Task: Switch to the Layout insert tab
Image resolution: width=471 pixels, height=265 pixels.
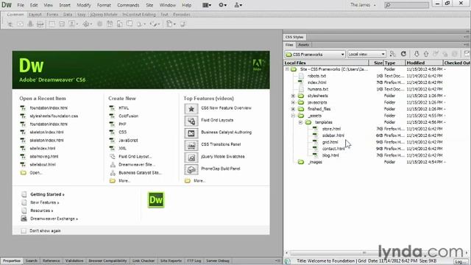Action: point(35,15)
